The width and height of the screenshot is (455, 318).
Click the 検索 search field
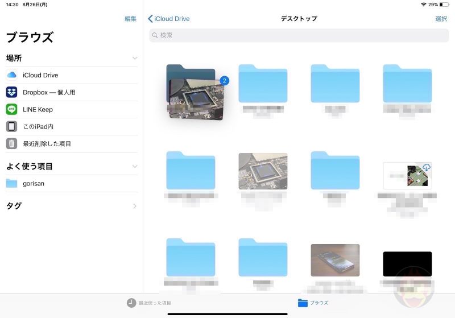[x=299, y=35]
